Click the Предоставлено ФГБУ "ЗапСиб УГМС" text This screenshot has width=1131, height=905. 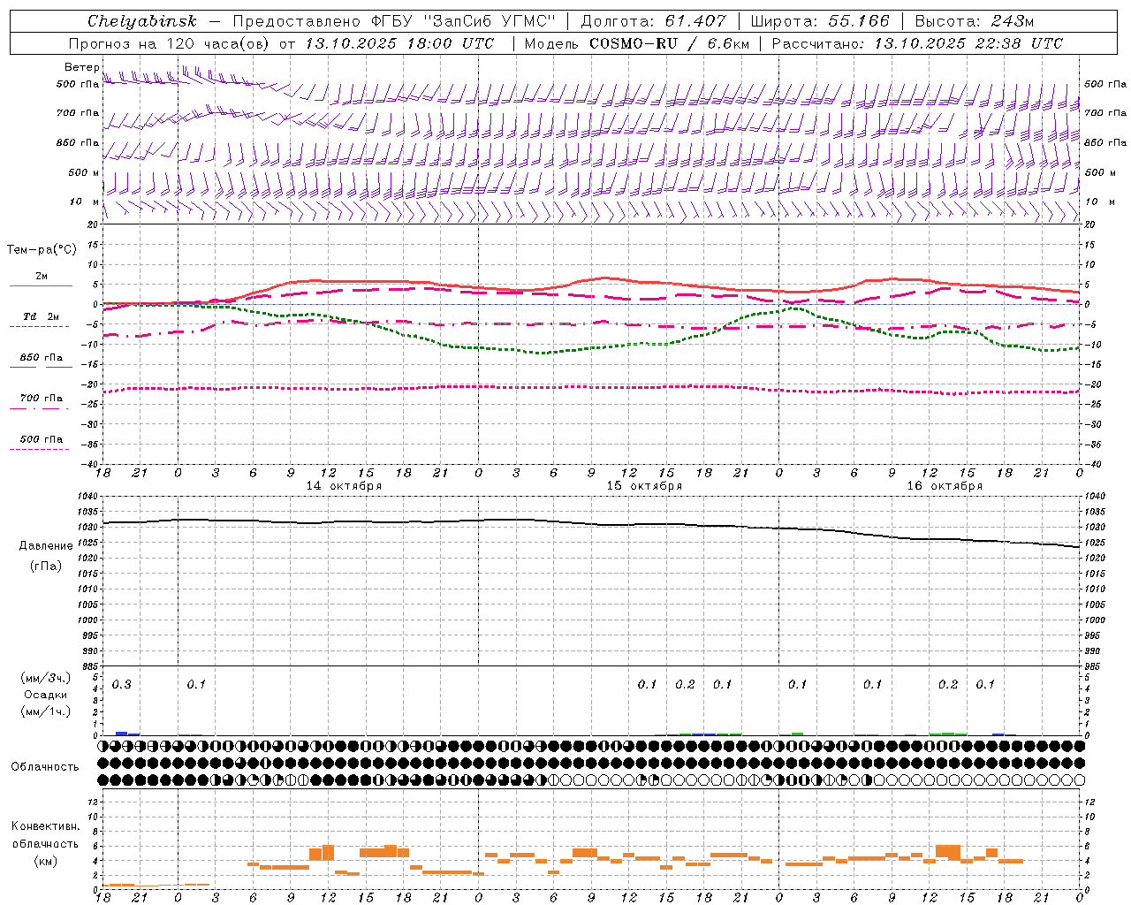[x=394, y=21]
